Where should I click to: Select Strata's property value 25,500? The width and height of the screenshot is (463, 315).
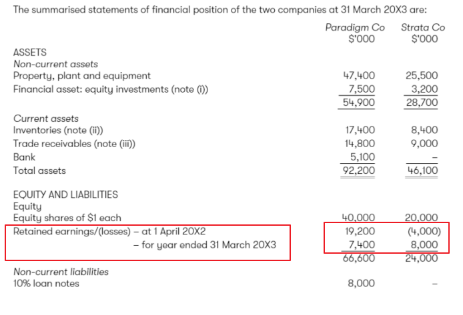422,75
